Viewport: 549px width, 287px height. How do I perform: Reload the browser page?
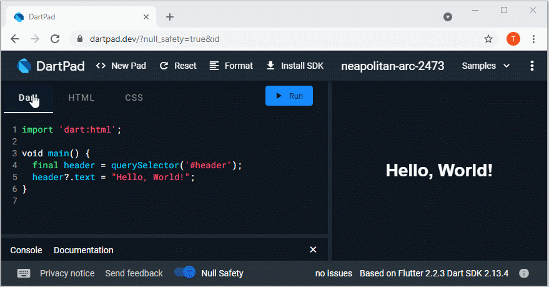[x=55, y=39]
